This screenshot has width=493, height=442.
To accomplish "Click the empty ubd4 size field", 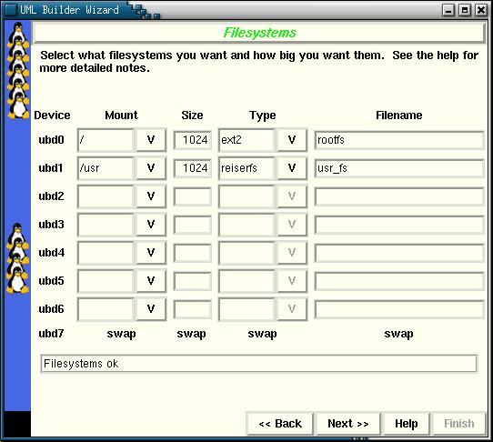I will (193, 253).
